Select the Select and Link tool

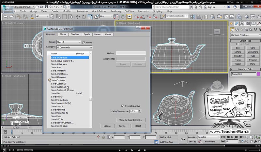(x=19, y=17)
